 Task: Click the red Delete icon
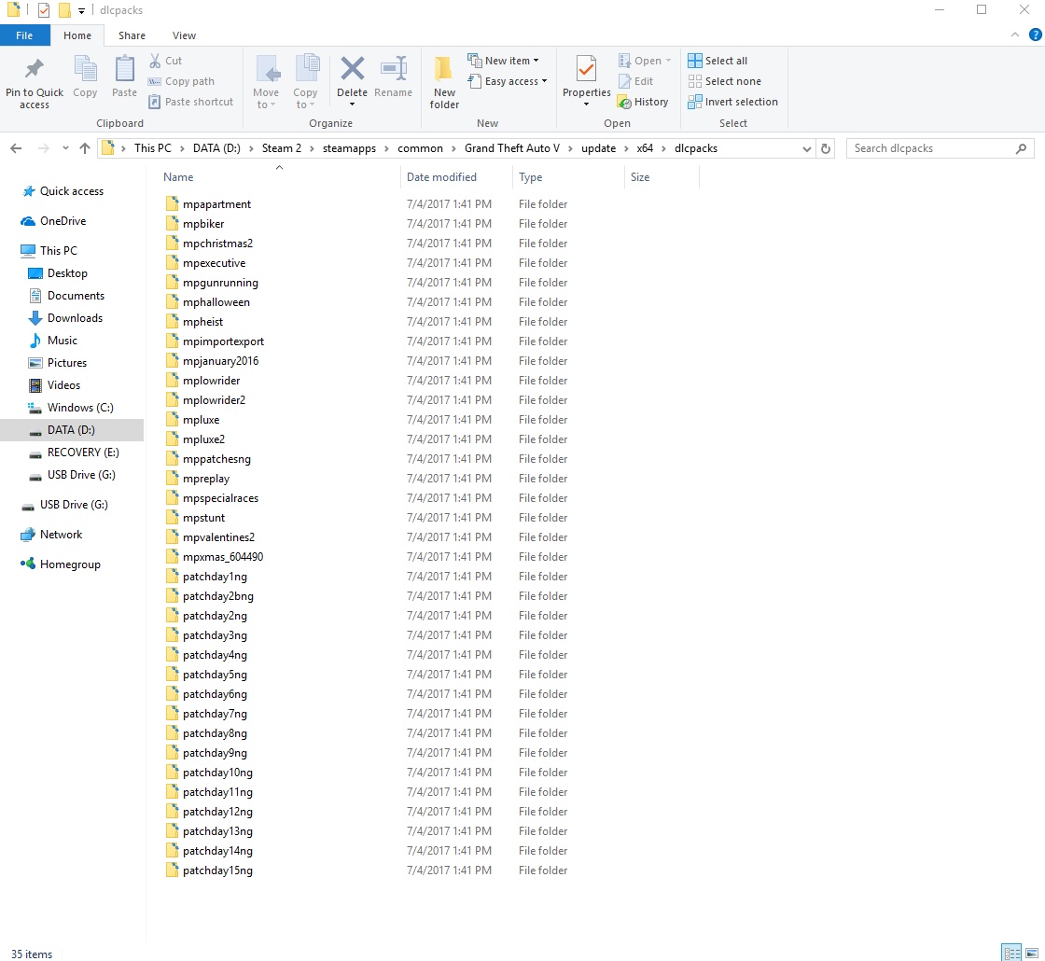(x=352, y=68)
